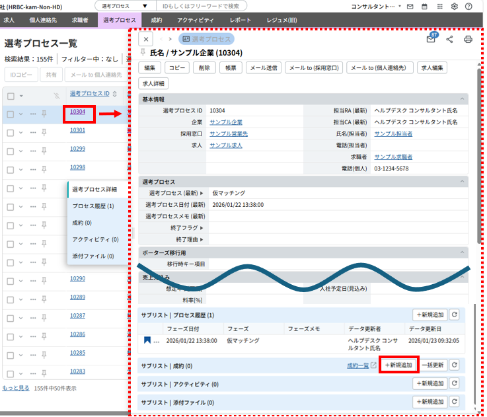Click the mail icon with notification badge
The height and width of the screenshot is (417, 487).
click(431, 40)
